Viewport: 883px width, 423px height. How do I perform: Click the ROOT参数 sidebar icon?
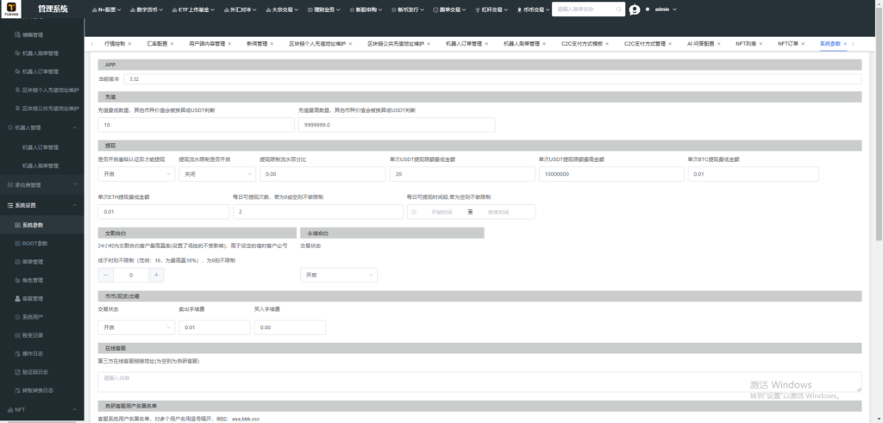pos(17,244)
